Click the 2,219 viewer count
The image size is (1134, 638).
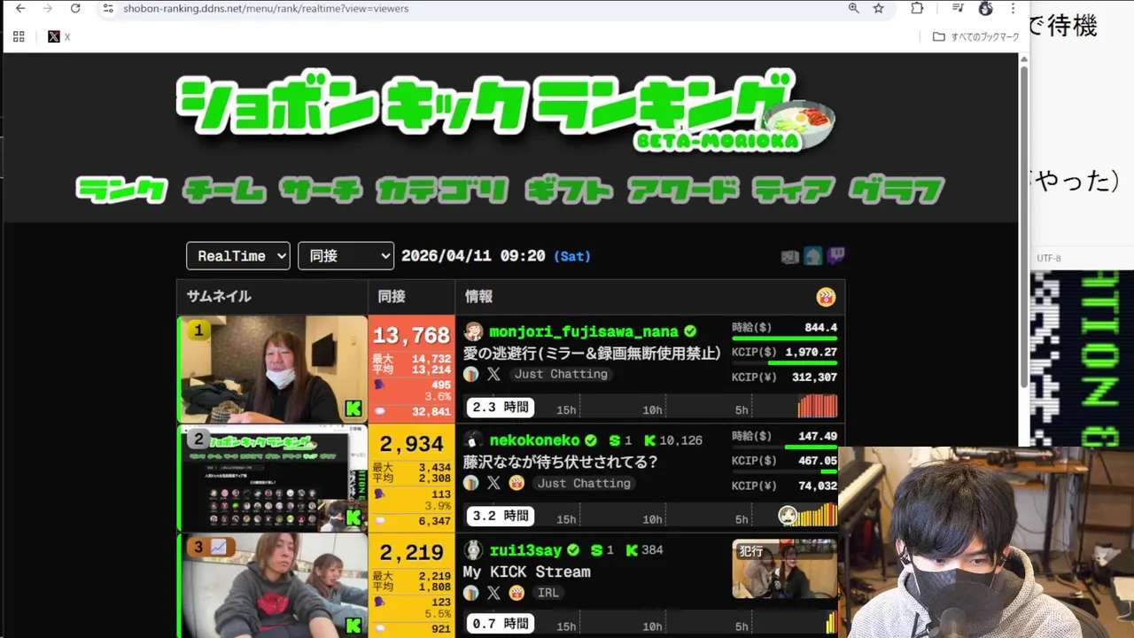(411, 553)
